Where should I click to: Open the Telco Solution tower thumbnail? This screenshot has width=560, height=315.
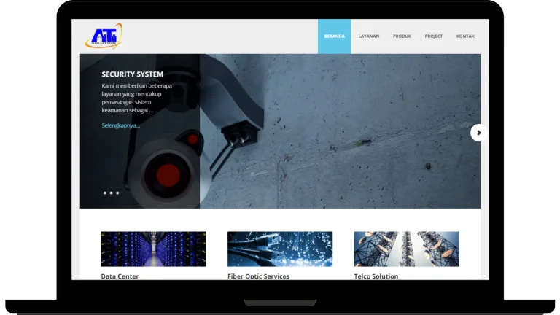coord(406,249)
